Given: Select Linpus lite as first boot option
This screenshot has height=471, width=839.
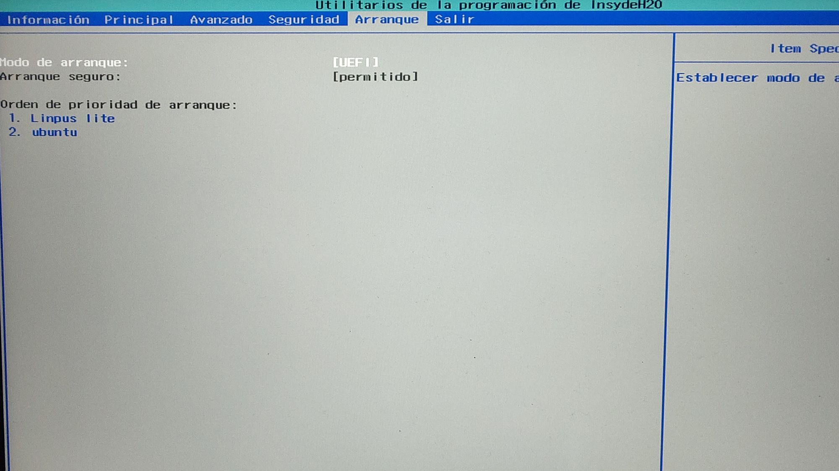Looking at the screenshot, I should pos(72,118).
